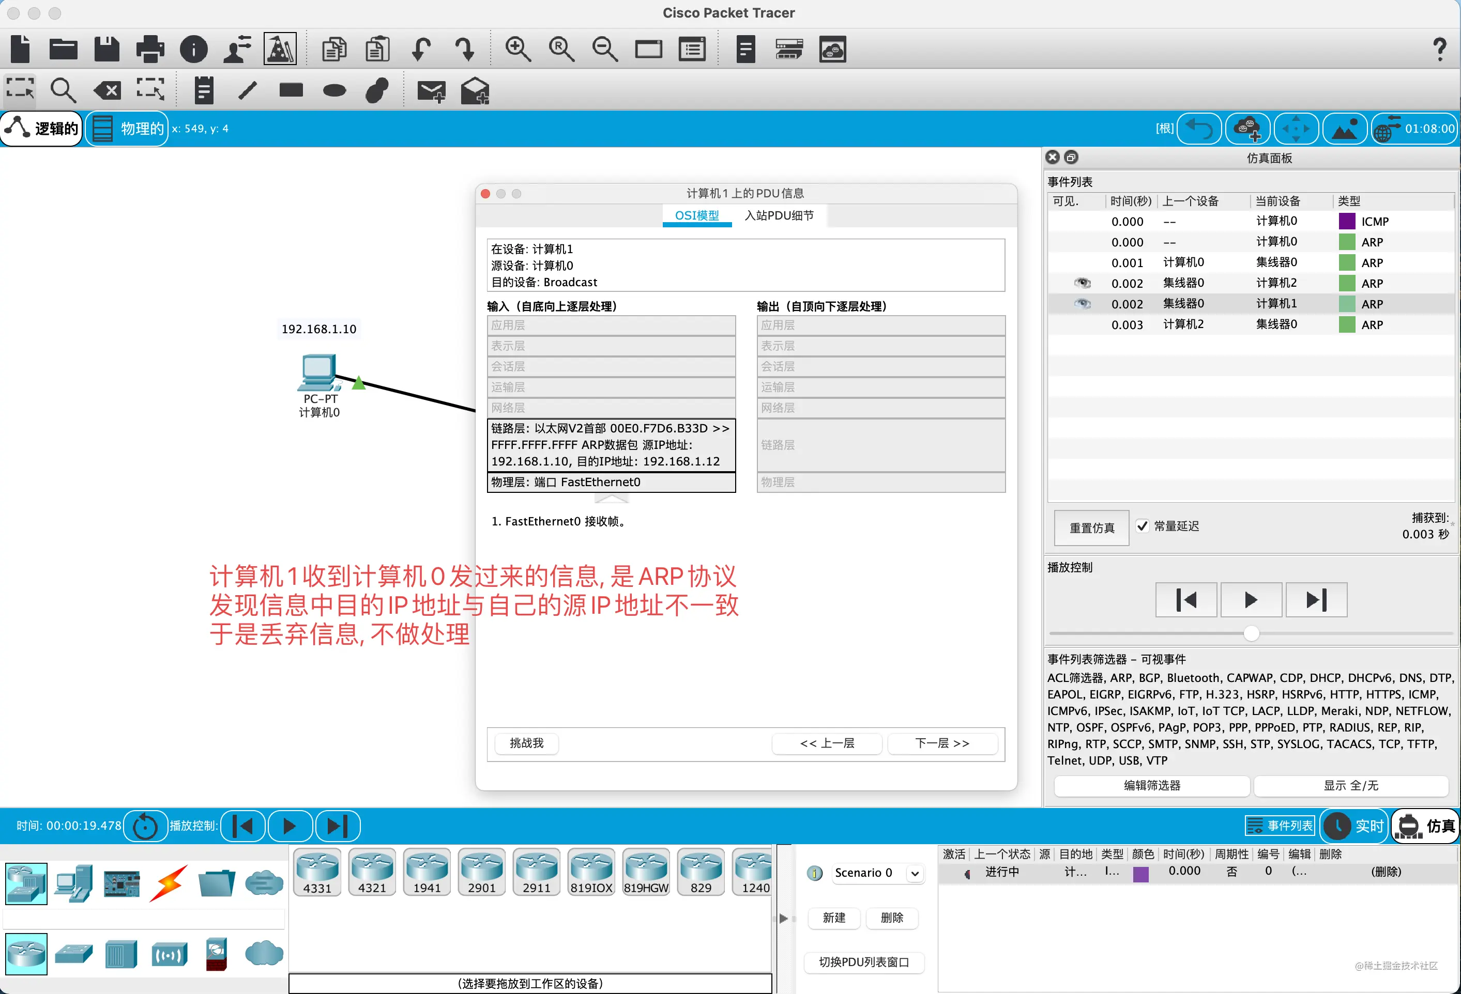
Task: Reset zoom with the R magnifier
Action: pyautogui.click(x=561, y=49)
